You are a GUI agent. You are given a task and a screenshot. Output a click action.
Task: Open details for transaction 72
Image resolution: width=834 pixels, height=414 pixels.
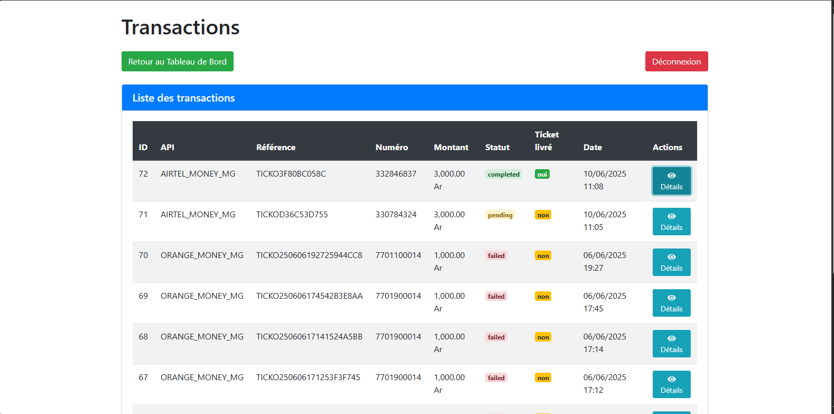click(x=671, y=181)
